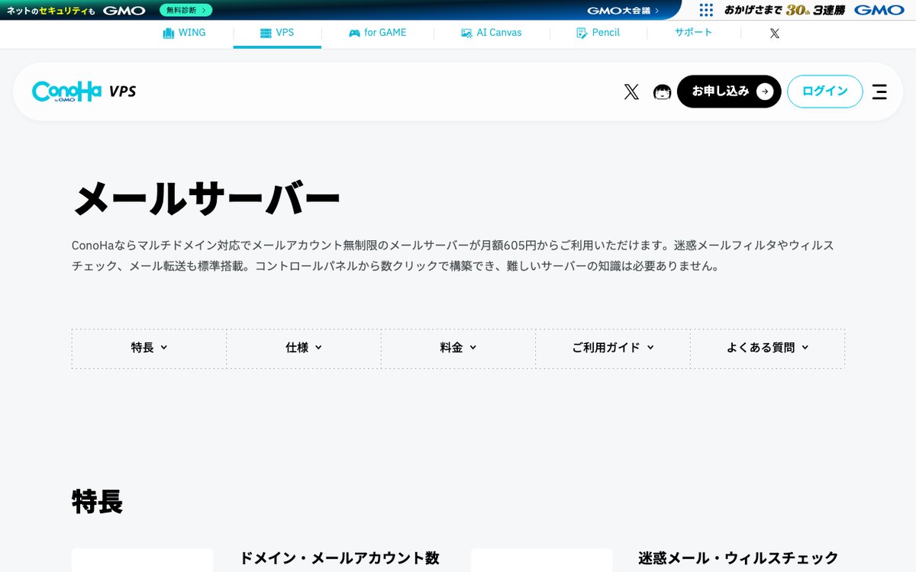Click the arrow circle in お申し込み button
Screen dimensions: 916x572
(764, 92)
